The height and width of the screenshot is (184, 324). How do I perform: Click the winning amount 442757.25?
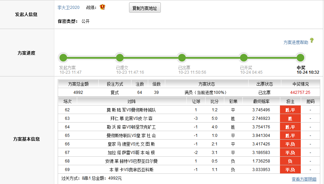(x=300, y=93)
